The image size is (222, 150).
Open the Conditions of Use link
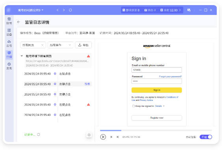click(x=172, y=97)
